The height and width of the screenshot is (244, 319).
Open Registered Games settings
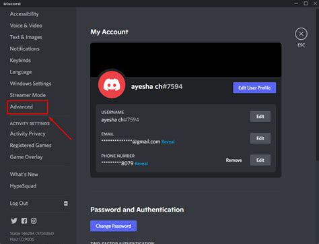coord(30,146)
